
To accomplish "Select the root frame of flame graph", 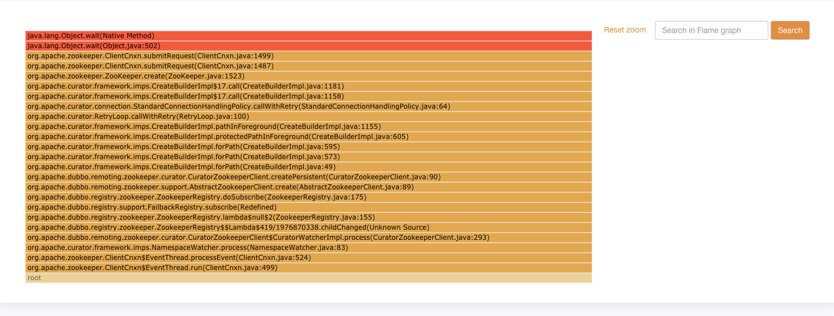I will click(x=309, y=278).
